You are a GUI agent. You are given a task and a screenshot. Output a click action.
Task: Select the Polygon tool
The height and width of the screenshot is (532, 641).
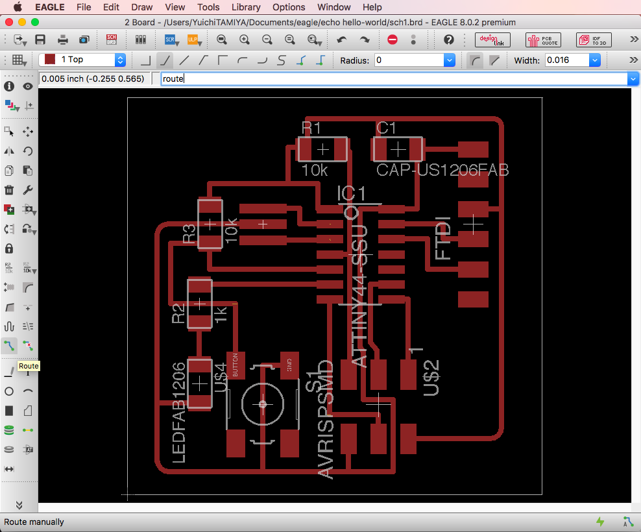click(28, 411)
